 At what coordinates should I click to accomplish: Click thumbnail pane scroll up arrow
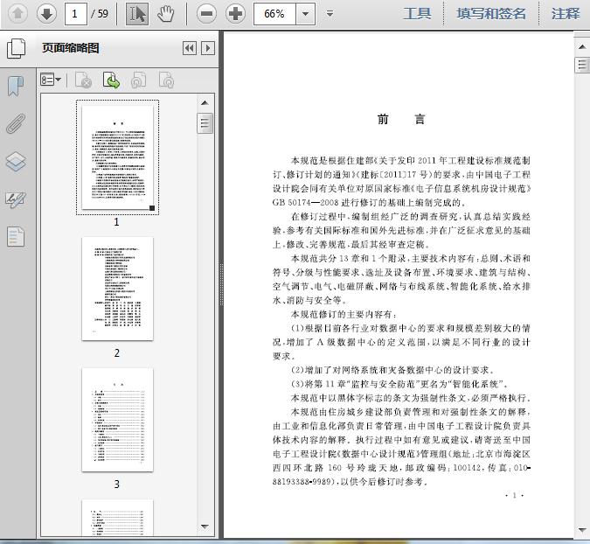tap(205, 103)
